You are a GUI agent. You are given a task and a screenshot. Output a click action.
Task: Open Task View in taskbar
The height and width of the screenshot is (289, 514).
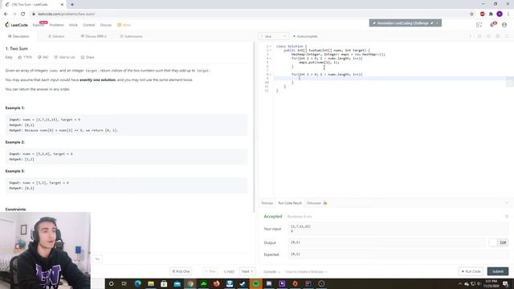pos(124,283)
